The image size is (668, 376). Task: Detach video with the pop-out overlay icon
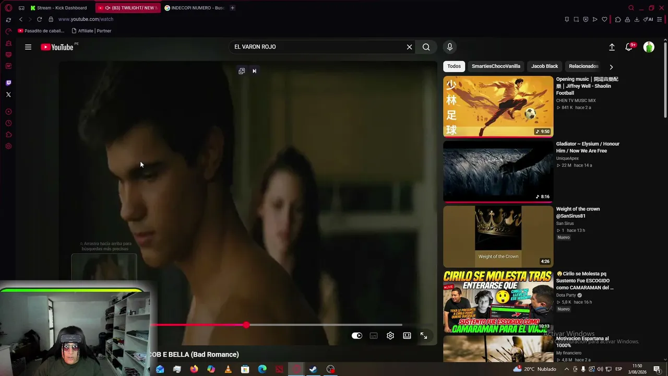click(242, 71)
